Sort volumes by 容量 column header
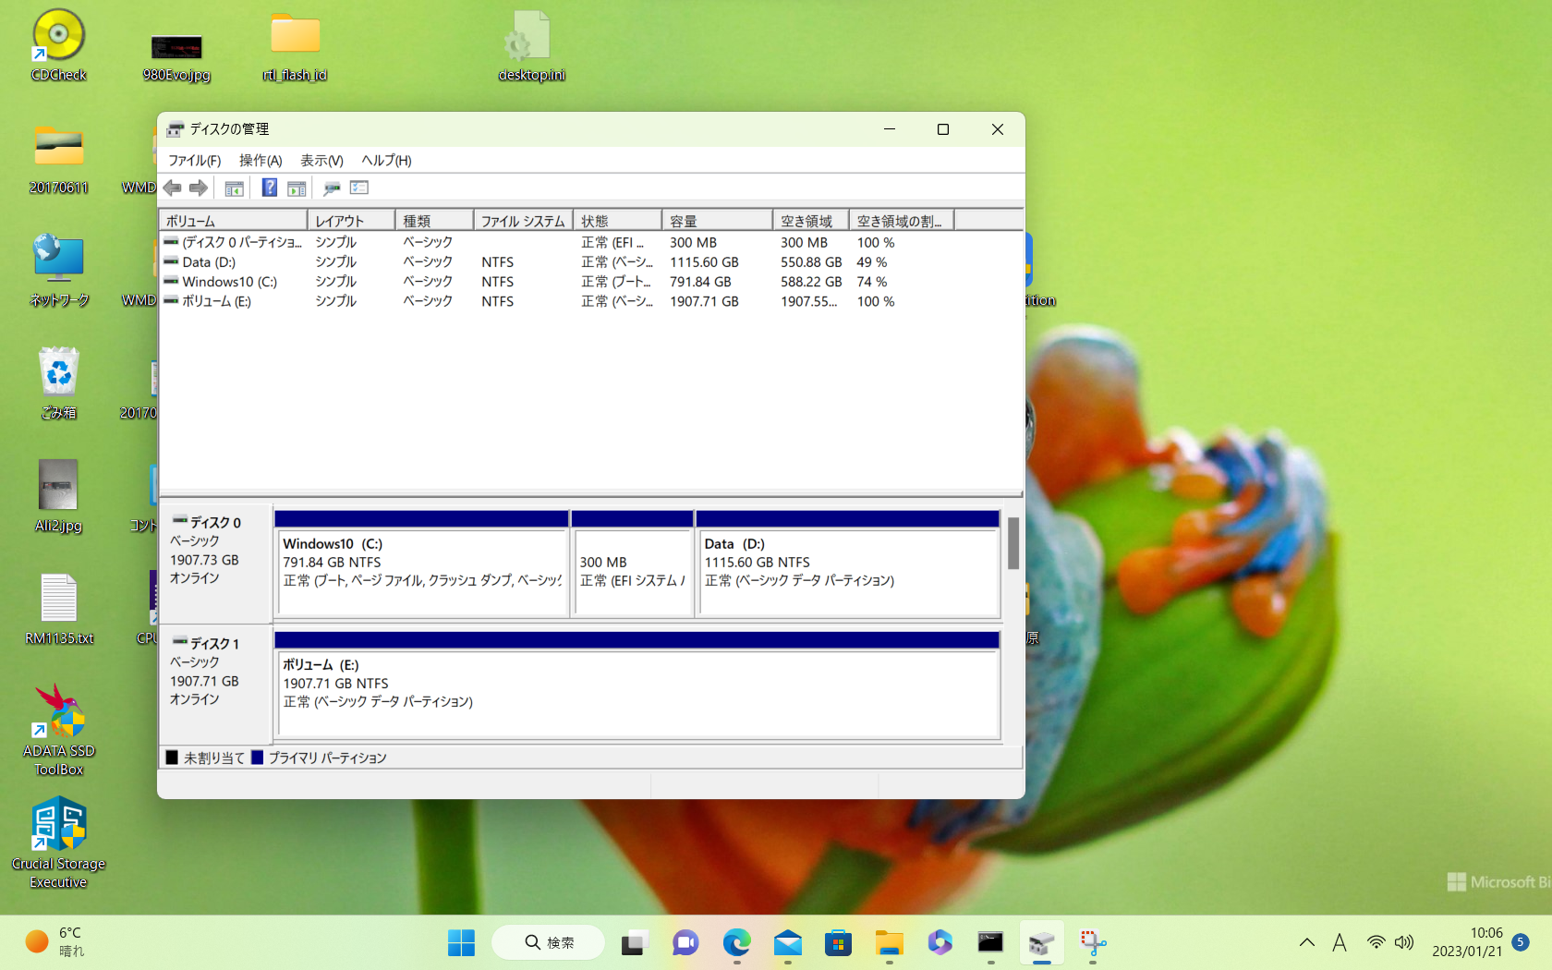Viewport: 1552px width, 970px height. (x=716, y=222)
